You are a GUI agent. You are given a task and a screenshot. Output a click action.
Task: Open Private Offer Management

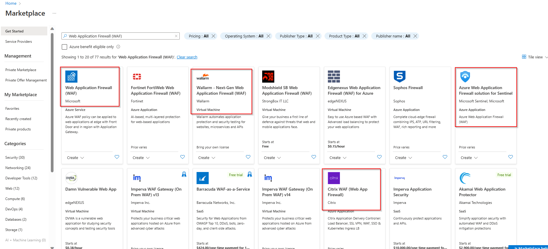26,80
